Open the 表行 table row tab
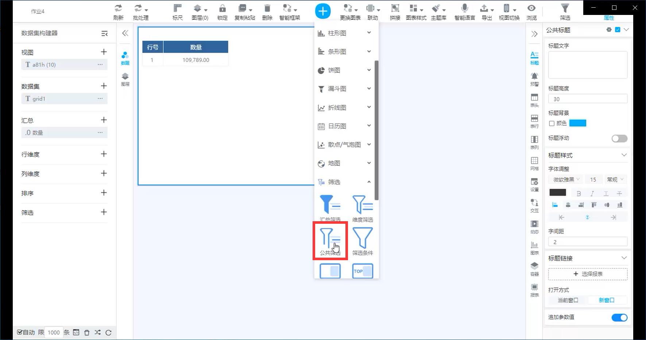 pos(534,121)
